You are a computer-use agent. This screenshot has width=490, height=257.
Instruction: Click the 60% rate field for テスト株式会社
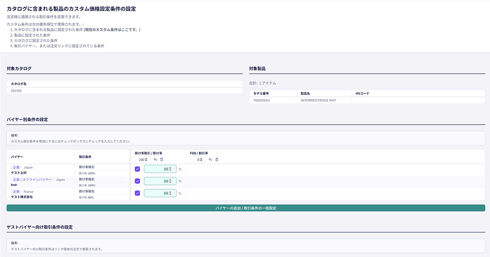[160, 193]
